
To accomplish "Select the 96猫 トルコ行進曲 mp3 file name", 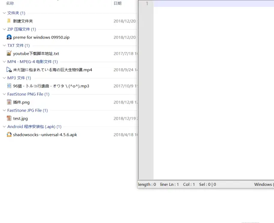I will [x=51, y=86].
